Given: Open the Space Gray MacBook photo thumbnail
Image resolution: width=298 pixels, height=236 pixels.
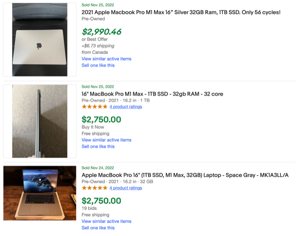Looking at the screenshot, I should pyautogui.click(x=39, y=193).
